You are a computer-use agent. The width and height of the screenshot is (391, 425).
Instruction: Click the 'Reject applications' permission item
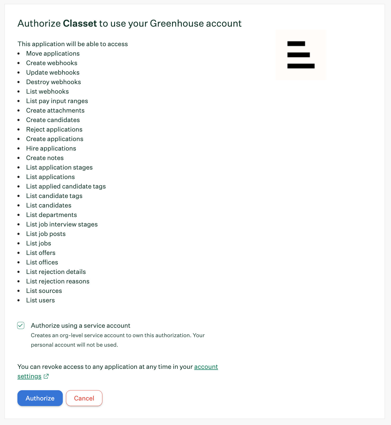tap(54, 129)
